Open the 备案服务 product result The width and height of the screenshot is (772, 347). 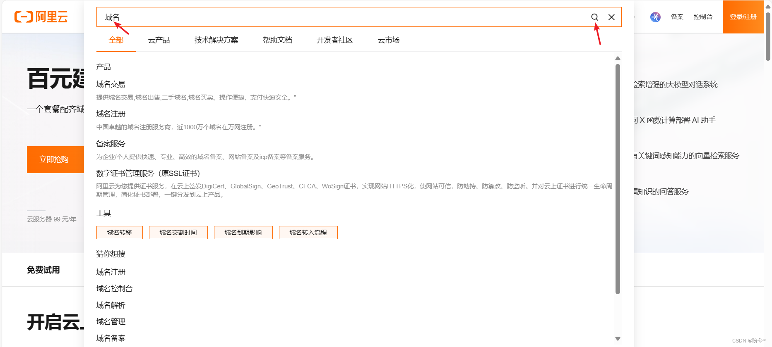click(x=111, y=144)
